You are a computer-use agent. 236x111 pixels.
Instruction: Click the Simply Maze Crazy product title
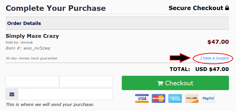tap(32, 36)
